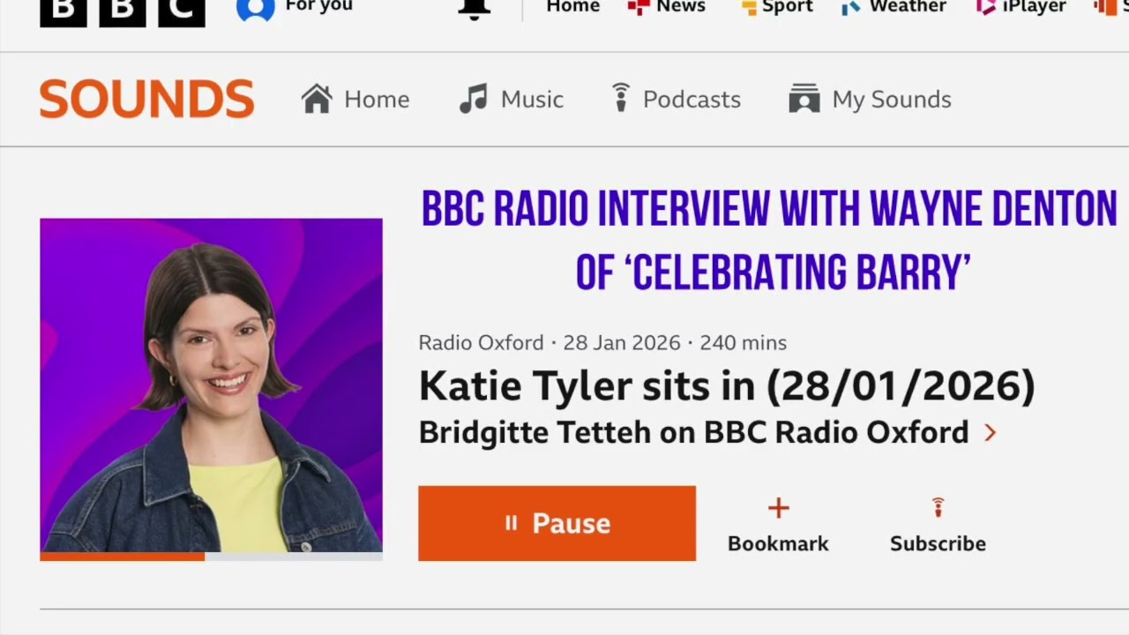Click the Home house icon
This screenshot has height=635, width=1129.
(x=317, y=99)
